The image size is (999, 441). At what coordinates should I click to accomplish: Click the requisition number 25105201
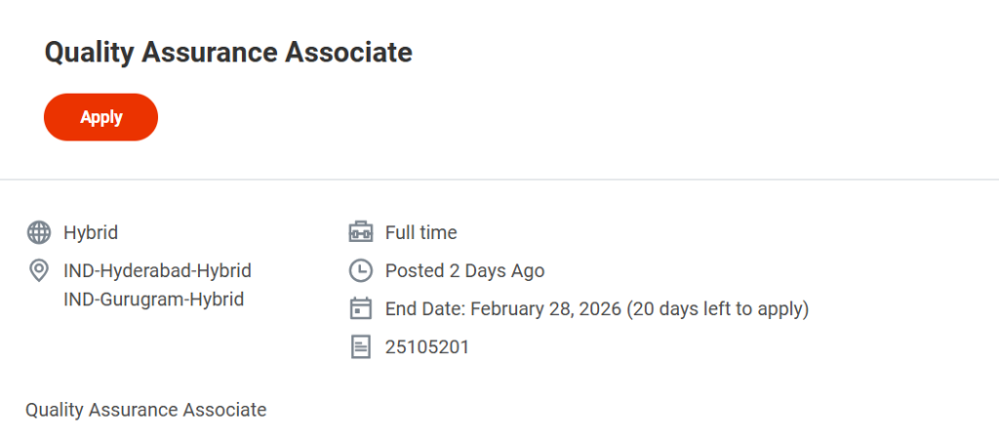(426, 346)
